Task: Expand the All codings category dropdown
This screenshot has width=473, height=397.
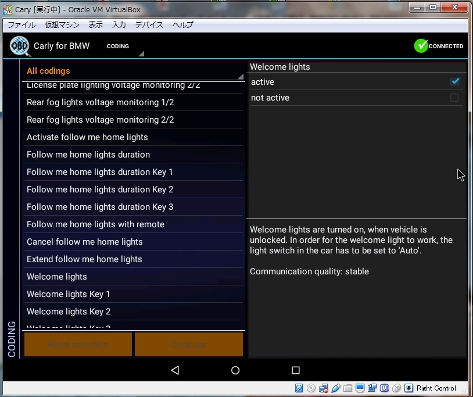Action: click(x=134, y=71)
